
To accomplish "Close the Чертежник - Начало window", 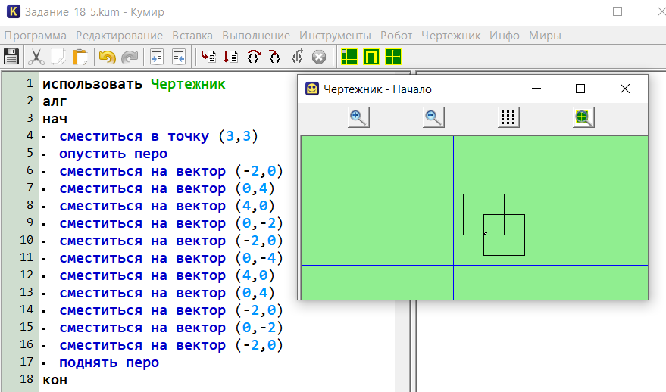I will tap(625, 89).
